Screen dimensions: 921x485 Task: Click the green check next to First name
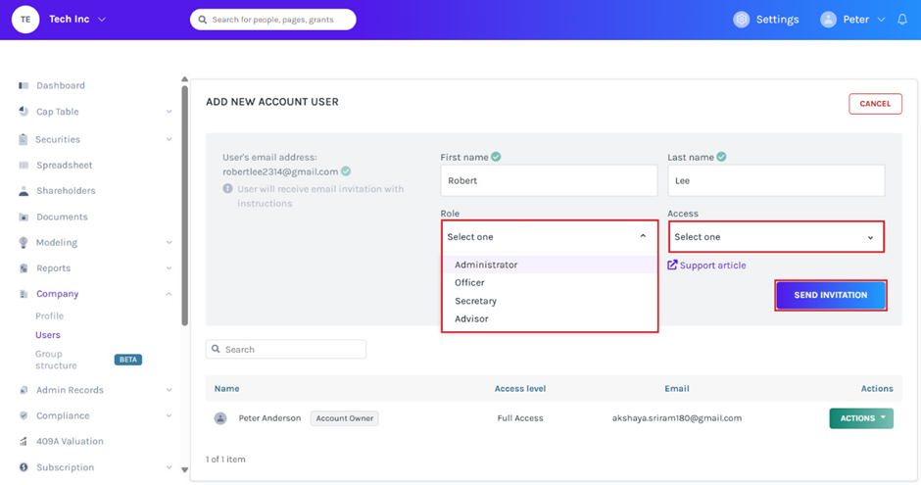pyautogui.click(x=496, y=157)
